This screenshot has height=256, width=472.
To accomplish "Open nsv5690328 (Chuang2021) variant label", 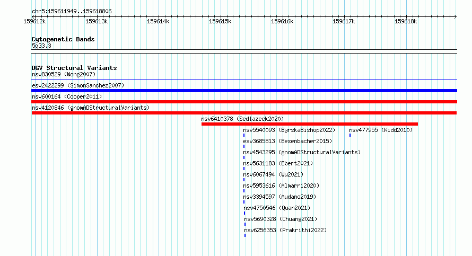I will (x=281, y=219).
